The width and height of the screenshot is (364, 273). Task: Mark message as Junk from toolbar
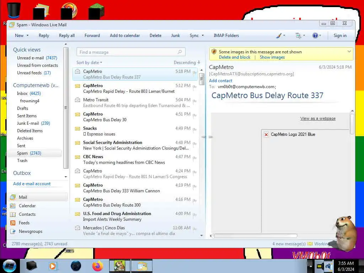[x=176, y=36]
